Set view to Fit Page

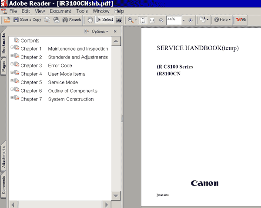(x=143, y=20)
